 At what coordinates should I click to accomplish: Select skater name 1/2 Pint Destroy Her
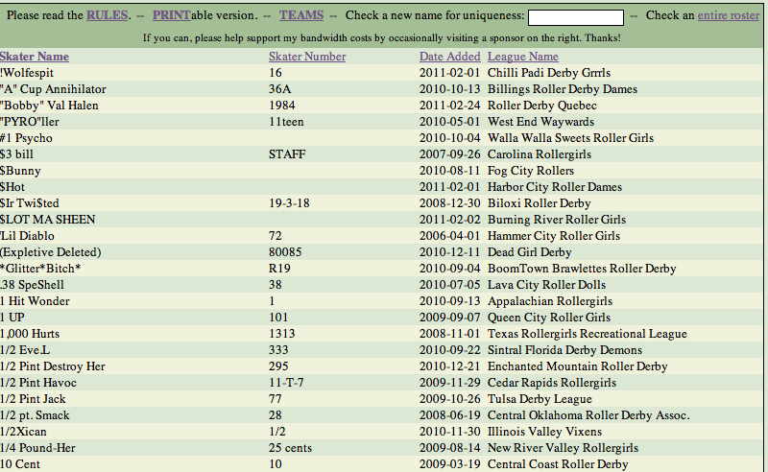coord(53,366)
